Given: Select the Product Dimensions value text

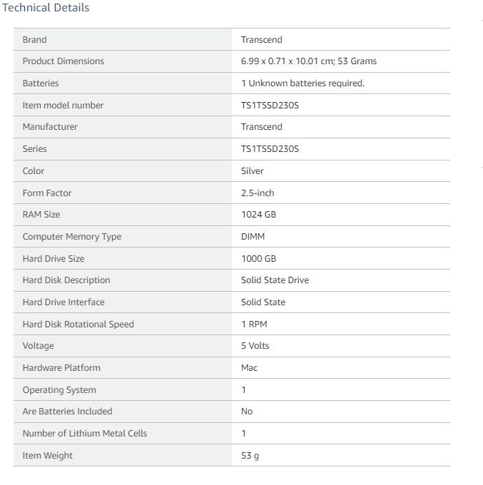Looking at the screenshot, I should pos(308,61).
